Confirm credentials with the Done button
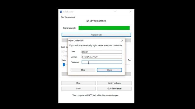 coord(109,70)
